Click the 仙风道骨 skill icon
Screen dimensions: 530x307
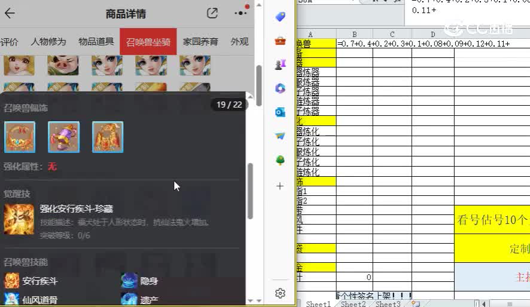pos(11,299)
